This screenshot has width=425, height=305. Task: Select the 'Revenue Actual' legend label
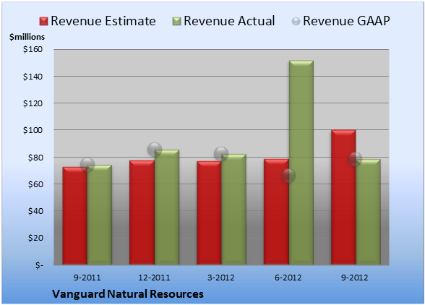click(x=229, y=21)
